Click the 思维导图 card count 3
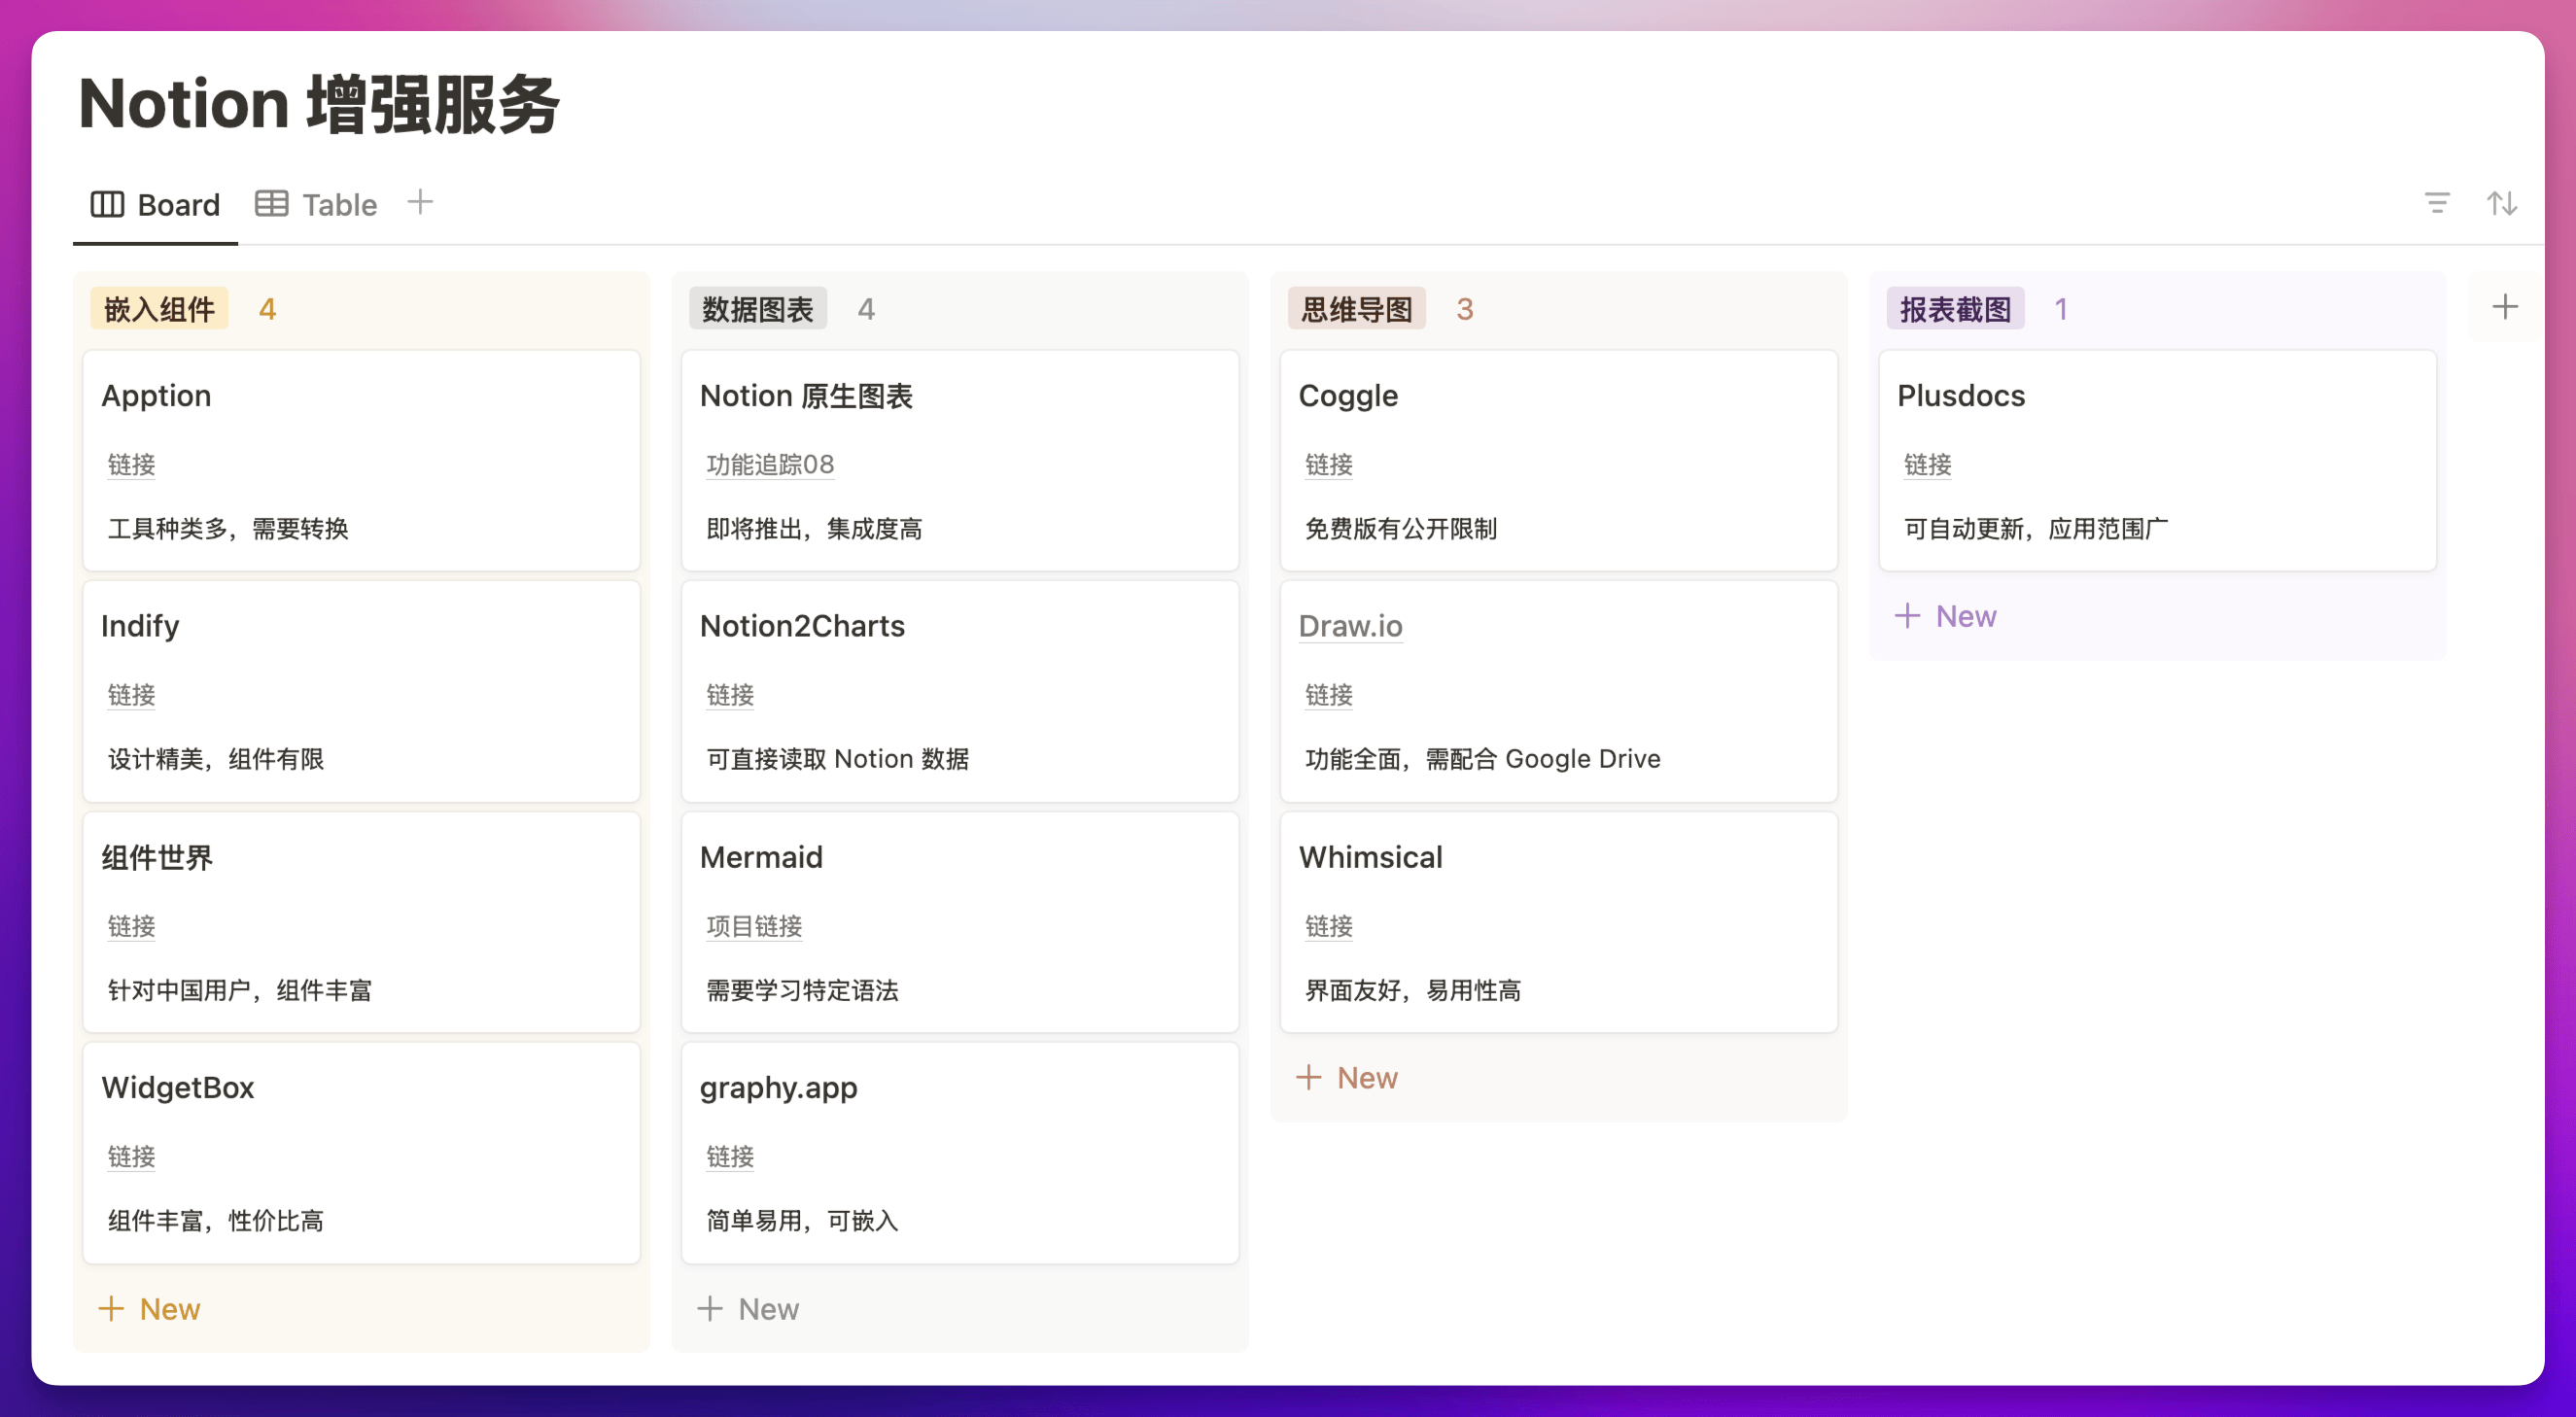The width and height of the screenshot is (2576, 1417). click(1464, 309)
